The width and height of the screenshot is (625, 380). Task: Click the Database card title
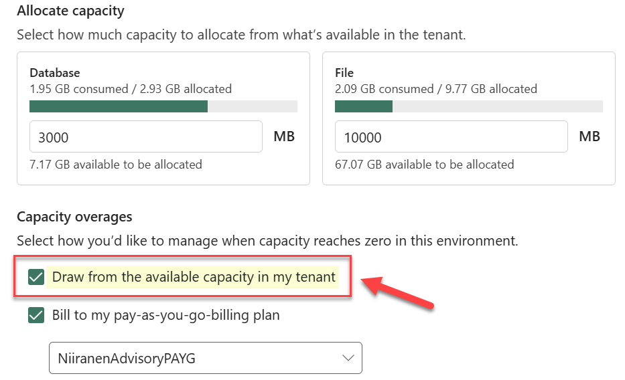point(55,72)
